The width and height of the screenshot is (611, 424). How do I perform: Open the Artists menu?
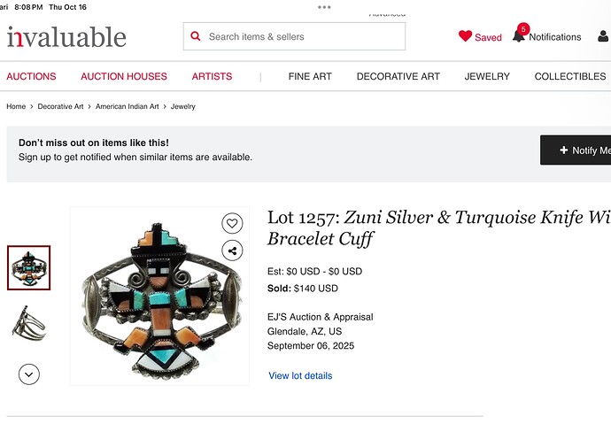(x=212, y=77)
